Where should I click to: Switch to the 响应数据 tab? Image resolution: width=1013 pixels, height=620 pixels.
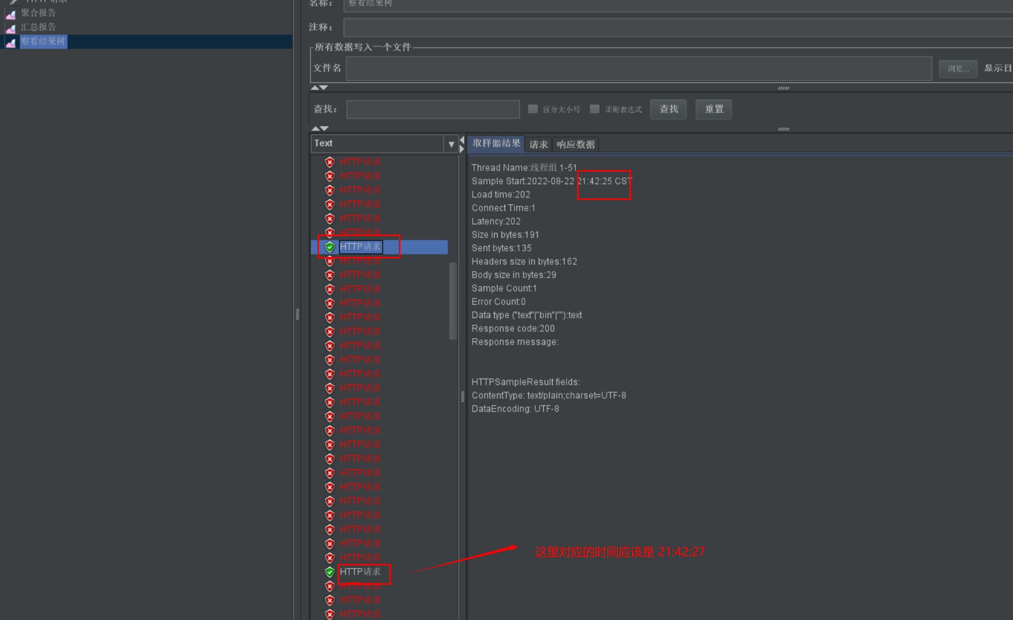coord(575,144)
